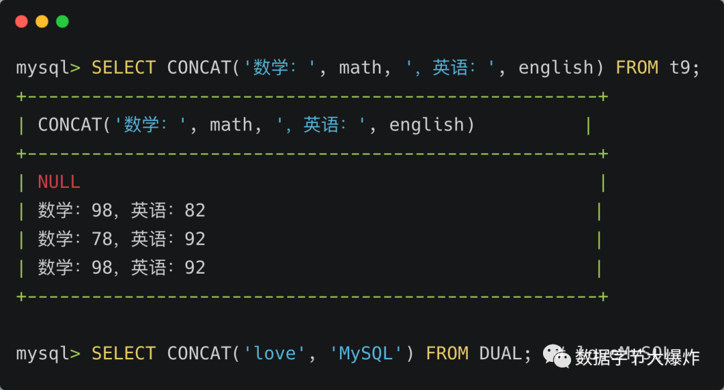Viewport: 724px width, 390px height.
Task: Click the 数据字节大爆炸 watermark text
Action: [x=638, y=358]
